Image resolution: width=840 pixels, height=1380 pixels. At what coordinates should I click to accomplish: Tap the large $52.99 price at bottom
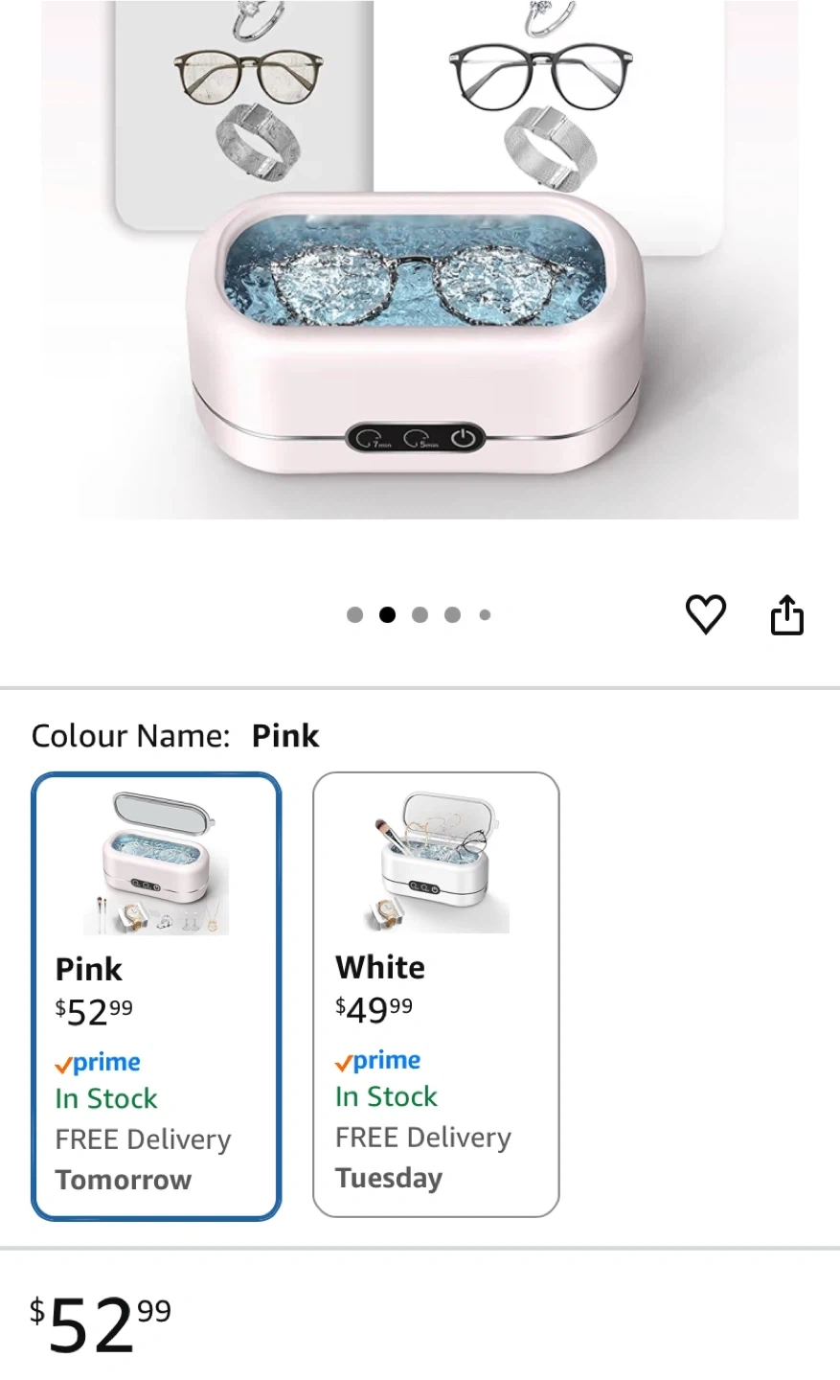point(101,1325)
